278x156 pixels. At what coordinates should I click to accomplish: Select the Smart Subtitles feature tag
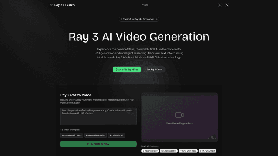(169, 151)
